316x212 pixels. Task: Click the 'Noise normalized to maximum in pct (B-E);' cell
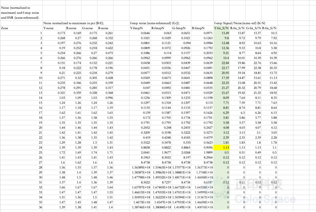click(x=73, y=23)
